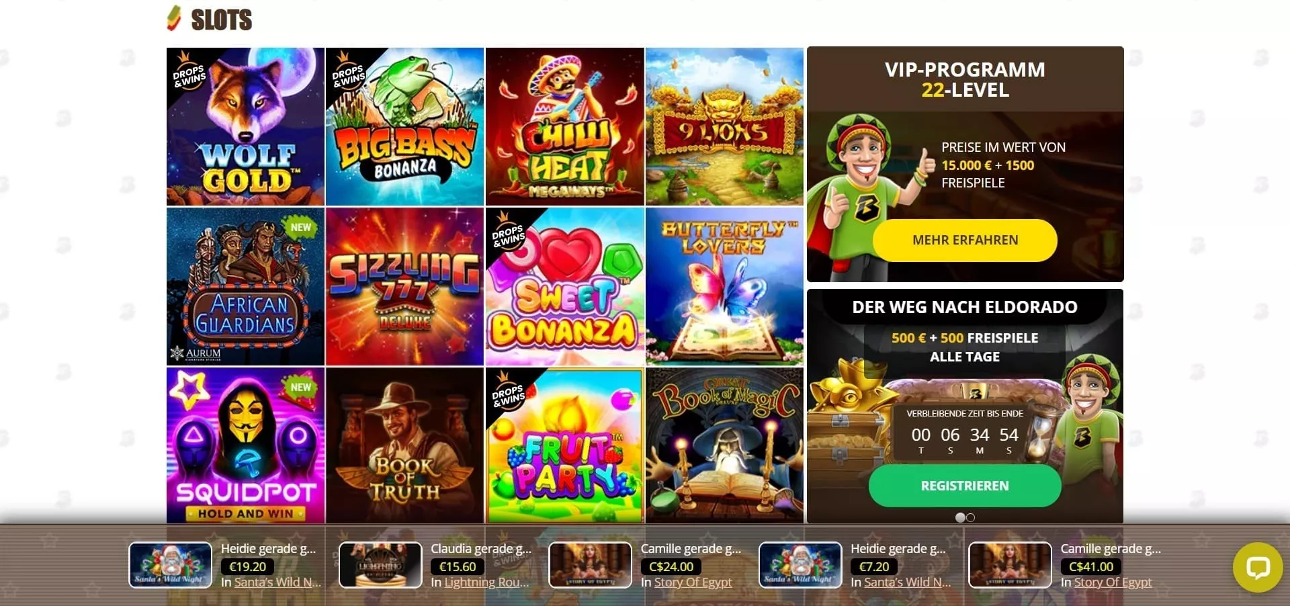Open Fruit Party slot game

564,445
